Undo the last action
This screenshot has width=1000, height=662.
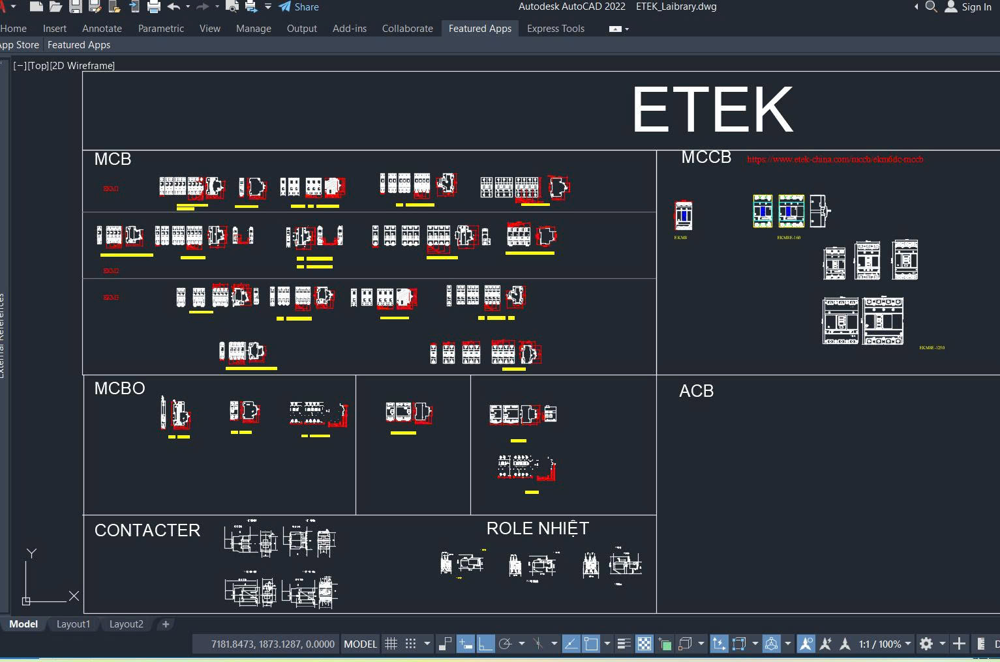coord(174,7)
